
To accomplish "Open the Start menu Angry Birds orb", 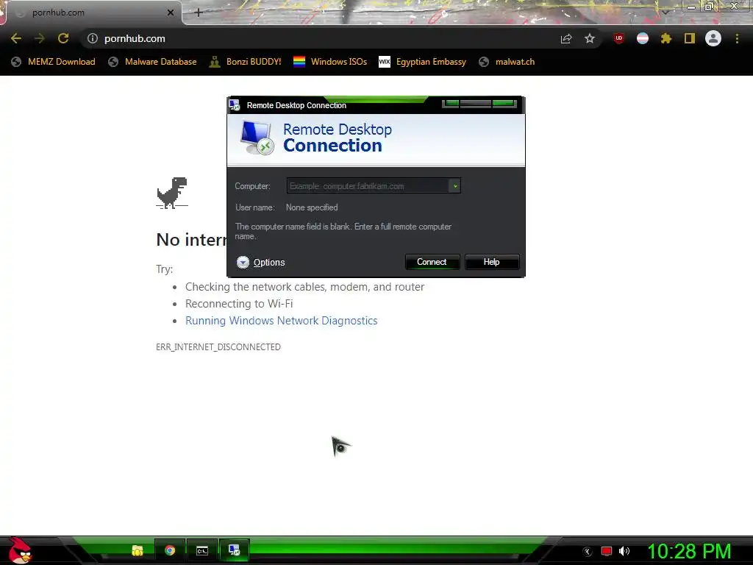I will click(20, 550).
